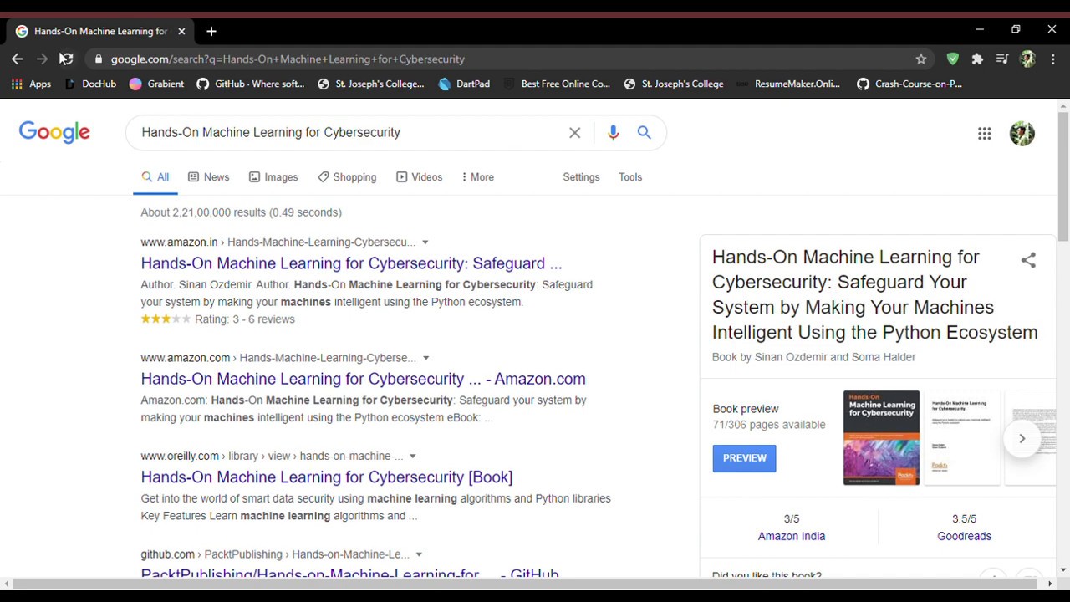Clear the search box with X icon
The image size is (1070, 602).
coord(574,132)
